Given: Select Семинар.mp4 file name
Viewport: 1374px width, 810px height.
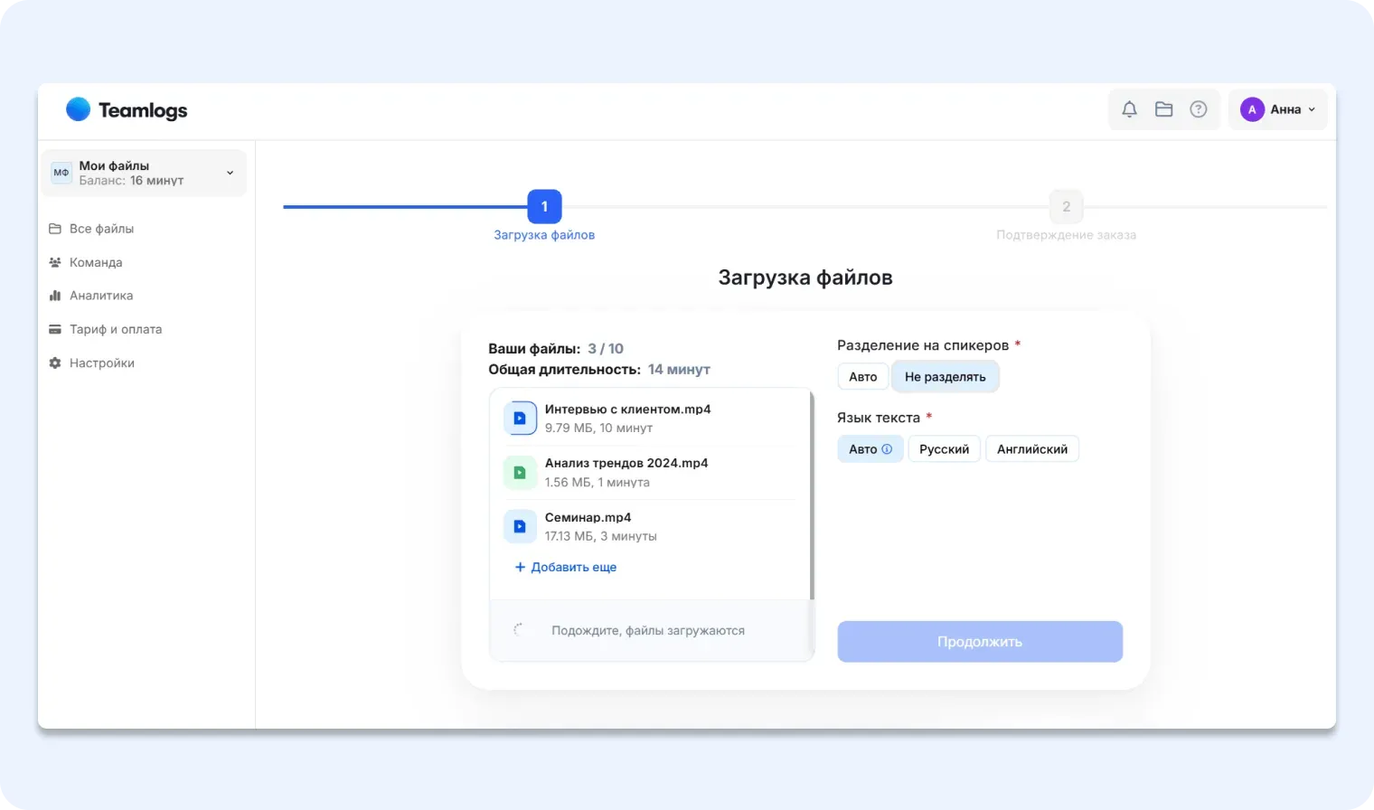Looking at the screenshot, I should point(588,517).
